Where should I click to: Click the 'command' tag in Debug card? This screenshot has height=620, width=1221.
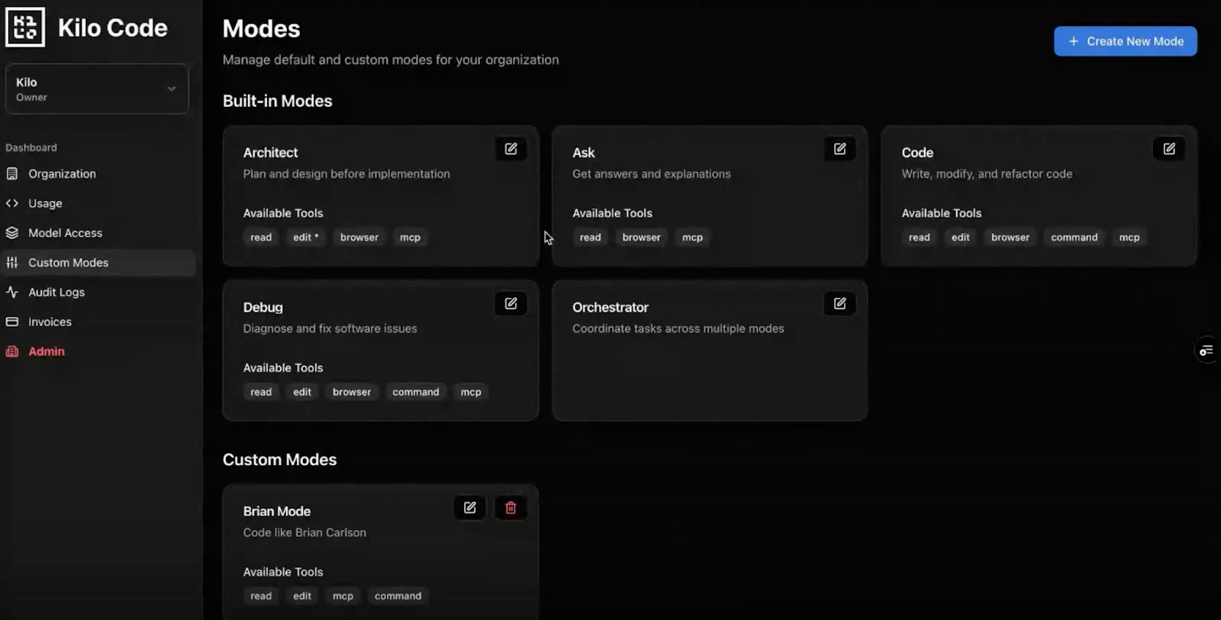(x=416, y=392)
